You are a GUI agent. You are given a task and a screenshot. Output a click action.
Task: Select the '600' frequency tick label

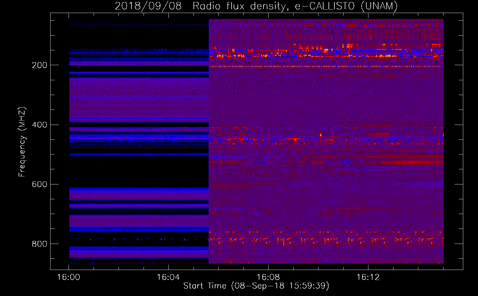40,184
